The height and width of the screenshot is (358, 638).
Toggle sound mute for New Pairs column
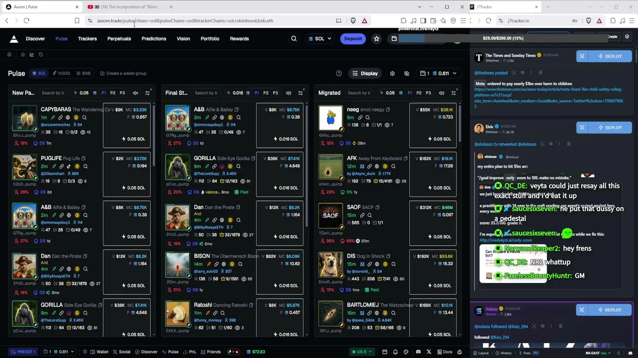click(136, 93)
